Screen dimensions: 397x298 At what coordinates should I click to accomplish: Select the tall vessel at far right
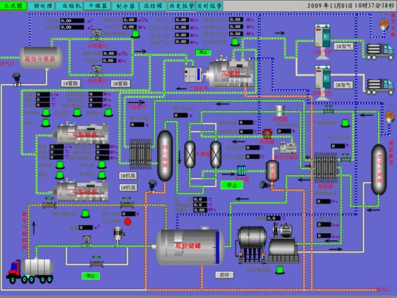(379, 165)
